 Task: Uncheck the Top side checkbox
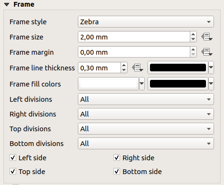[13, 172]
